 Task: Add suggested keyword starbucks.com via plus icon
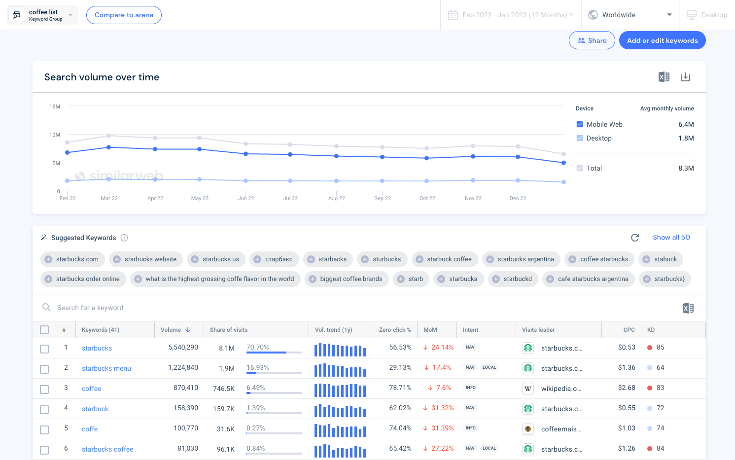48,259
